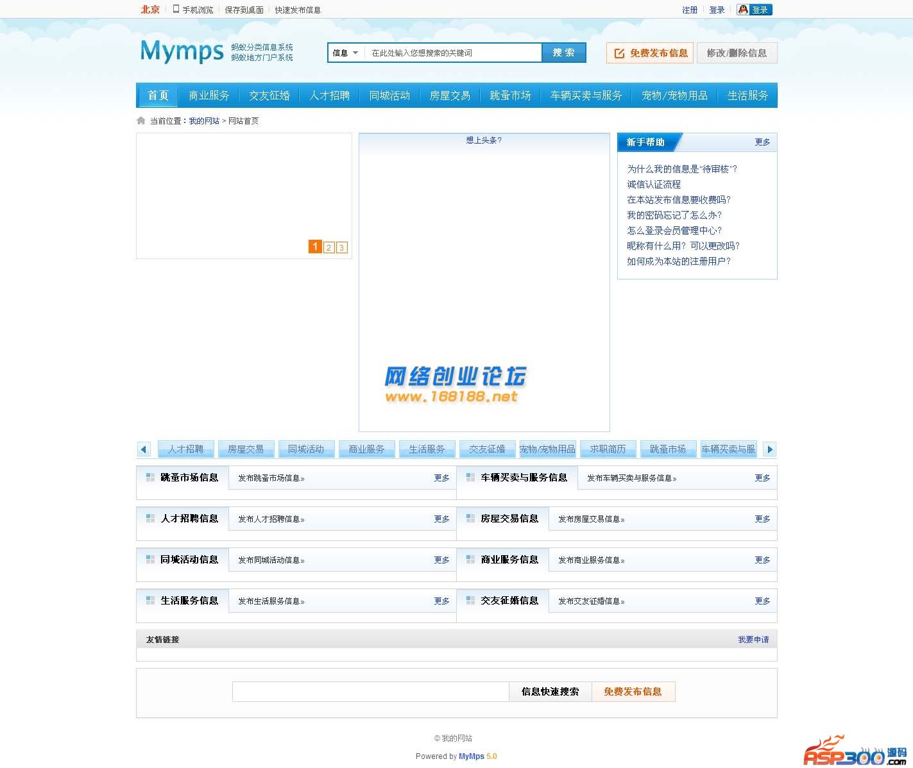The height and width of the screenshot is (768, 913).
Task: Open the 北京 city selector
Action: click(x=150, y=10)
